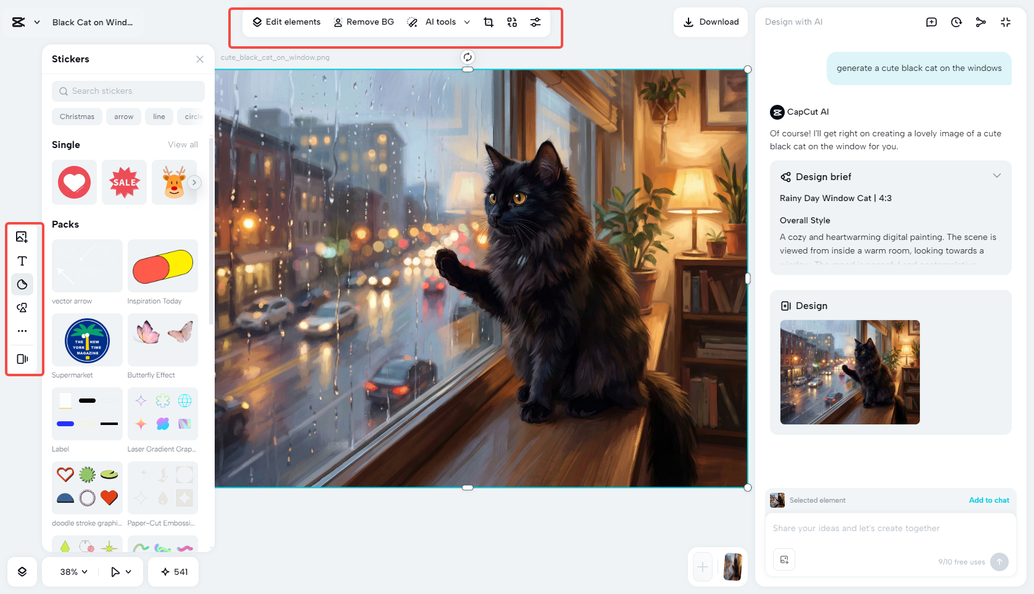Open the generated Design thumbnail

point(850,372)
